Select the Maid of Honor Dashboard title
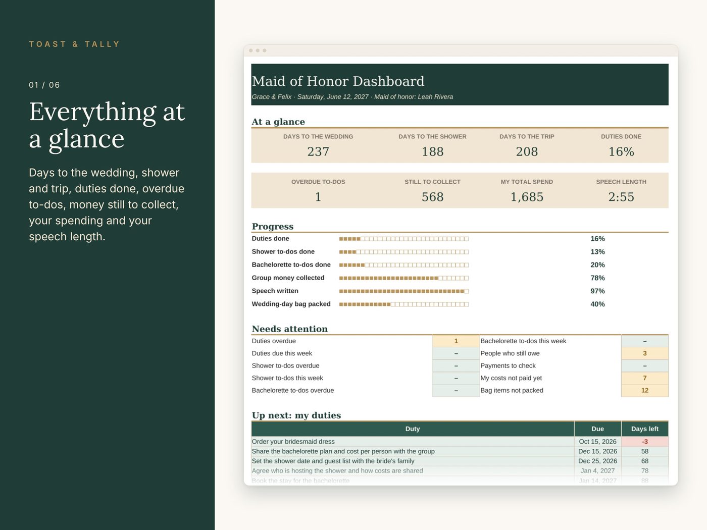The width and height of the screenshot is (707, 530). pos(338,81)
